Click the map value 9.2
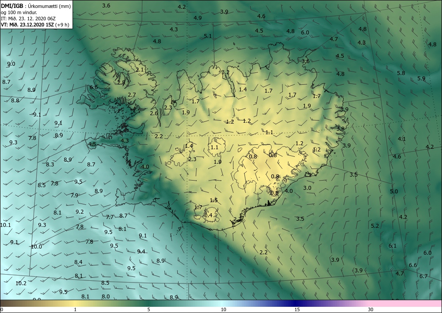 [80, 211]
